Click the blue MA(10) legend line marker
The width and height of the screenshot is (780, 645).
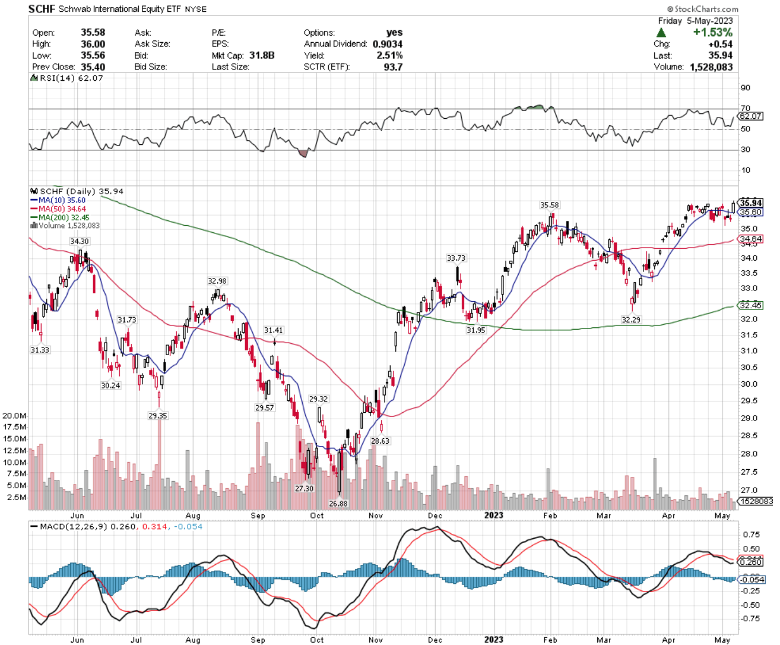34,201
